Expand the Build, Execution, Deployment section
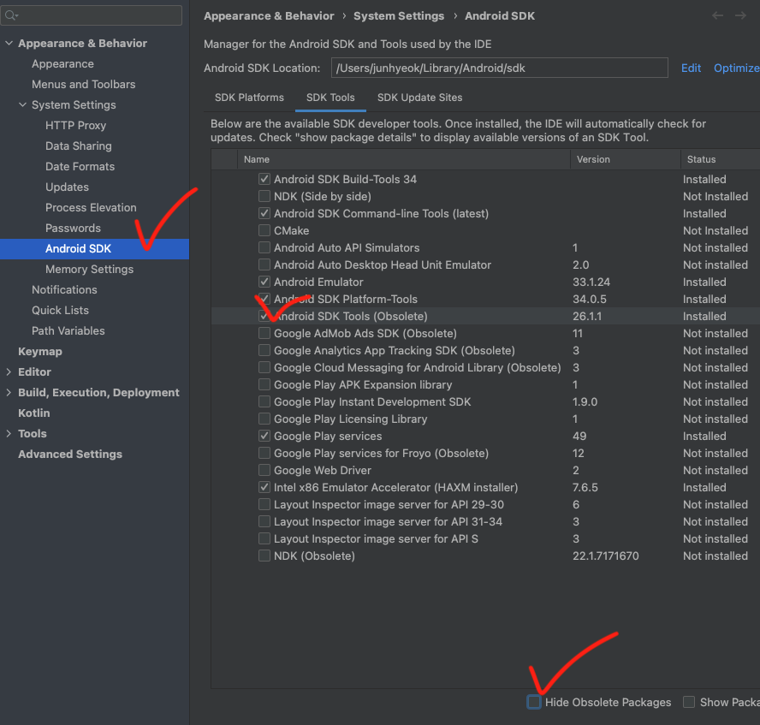Screen dimensions: 760x725 [9, 393]
